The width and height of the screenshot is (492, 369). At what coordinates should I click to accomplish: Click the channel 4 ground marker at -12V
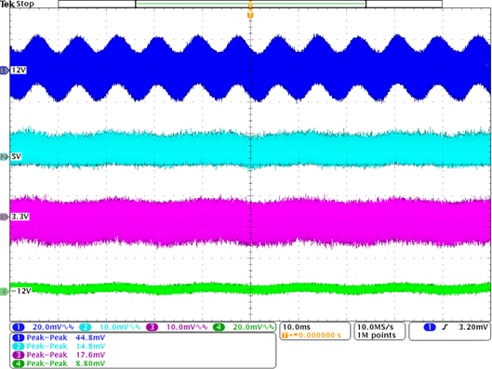point(5,292)
